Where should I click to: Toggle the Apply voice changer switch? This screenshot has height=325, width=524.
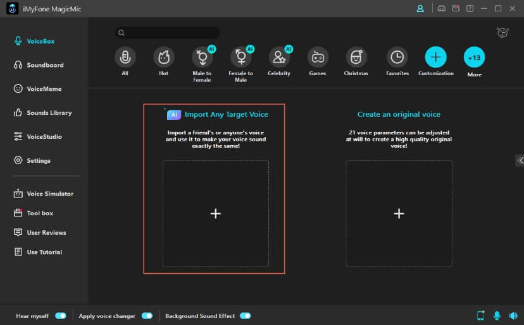(147, 316)
